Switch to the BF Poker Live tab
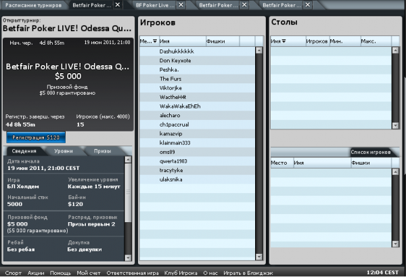 (x=155, y=5)
